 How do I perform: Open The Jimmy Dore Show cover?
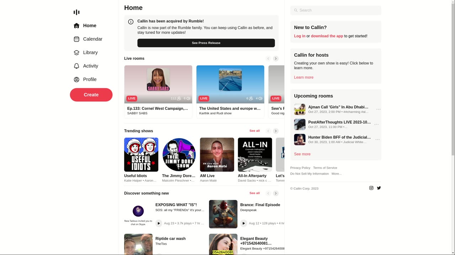179,155
